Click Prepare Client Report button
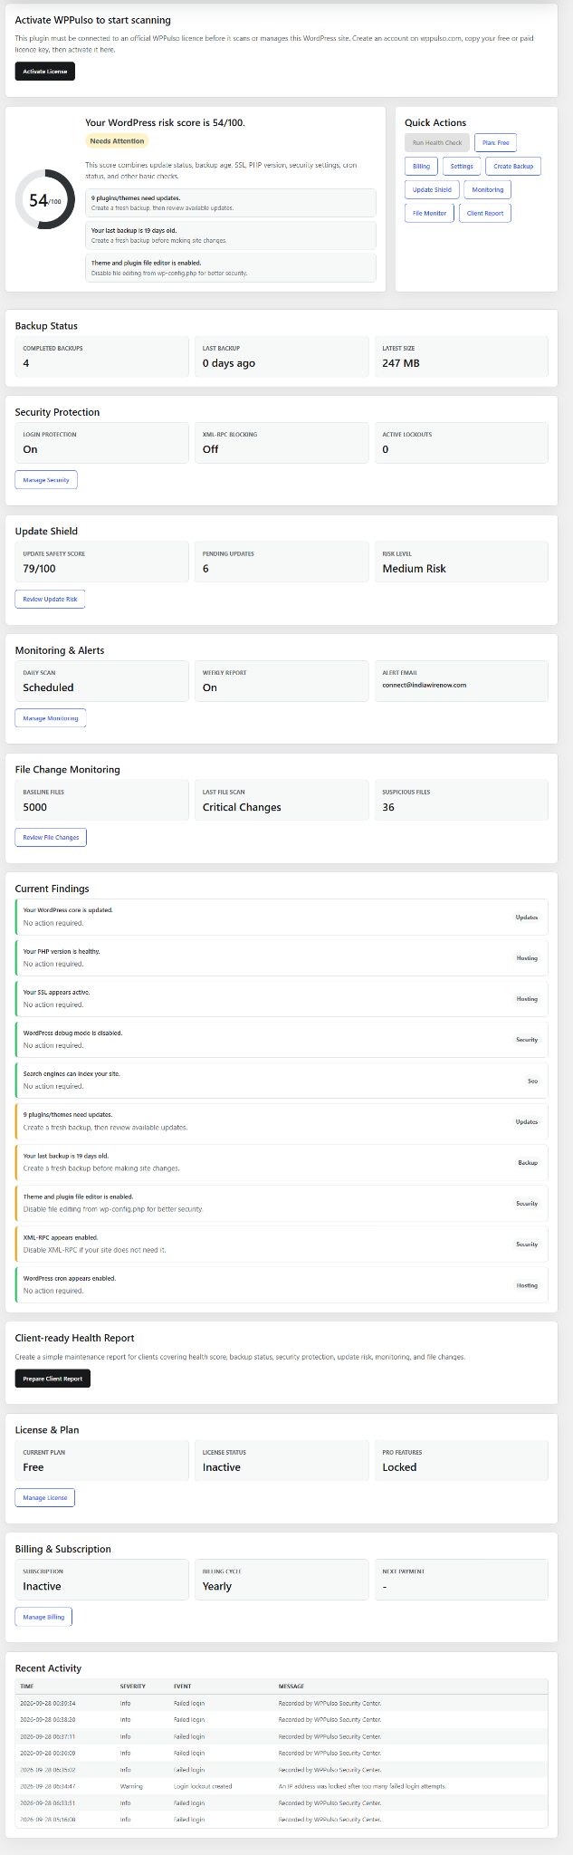Image resolution: width=573 pixels, height=1855 pixels. pos(53,1379)
